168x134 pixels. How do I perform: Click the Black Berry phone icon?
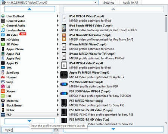pos(3,105)
